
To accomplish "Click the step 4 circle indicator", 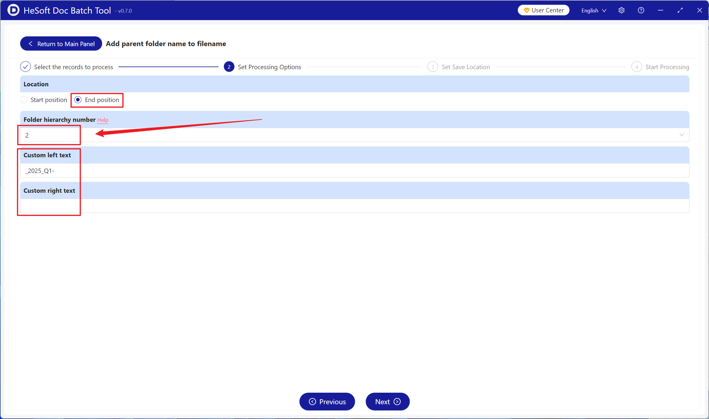I will [x=636, y=67].
